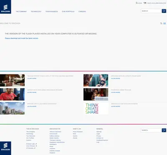Image resolution: width=167 pixels, height=155 pixels.
Task: Open Legal link under General
Action: point(98,134)
